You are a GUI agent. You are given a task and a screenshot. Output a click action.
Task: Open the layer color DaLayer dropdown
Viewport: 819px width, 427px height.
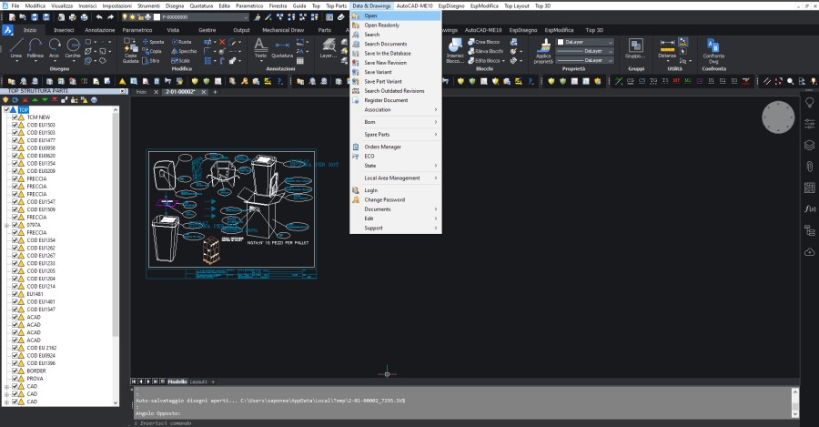coord(584,42)
